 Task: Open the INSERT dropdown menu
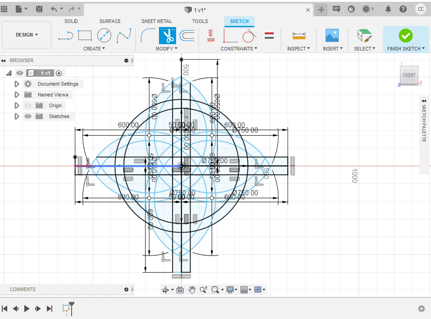point(333,49)
